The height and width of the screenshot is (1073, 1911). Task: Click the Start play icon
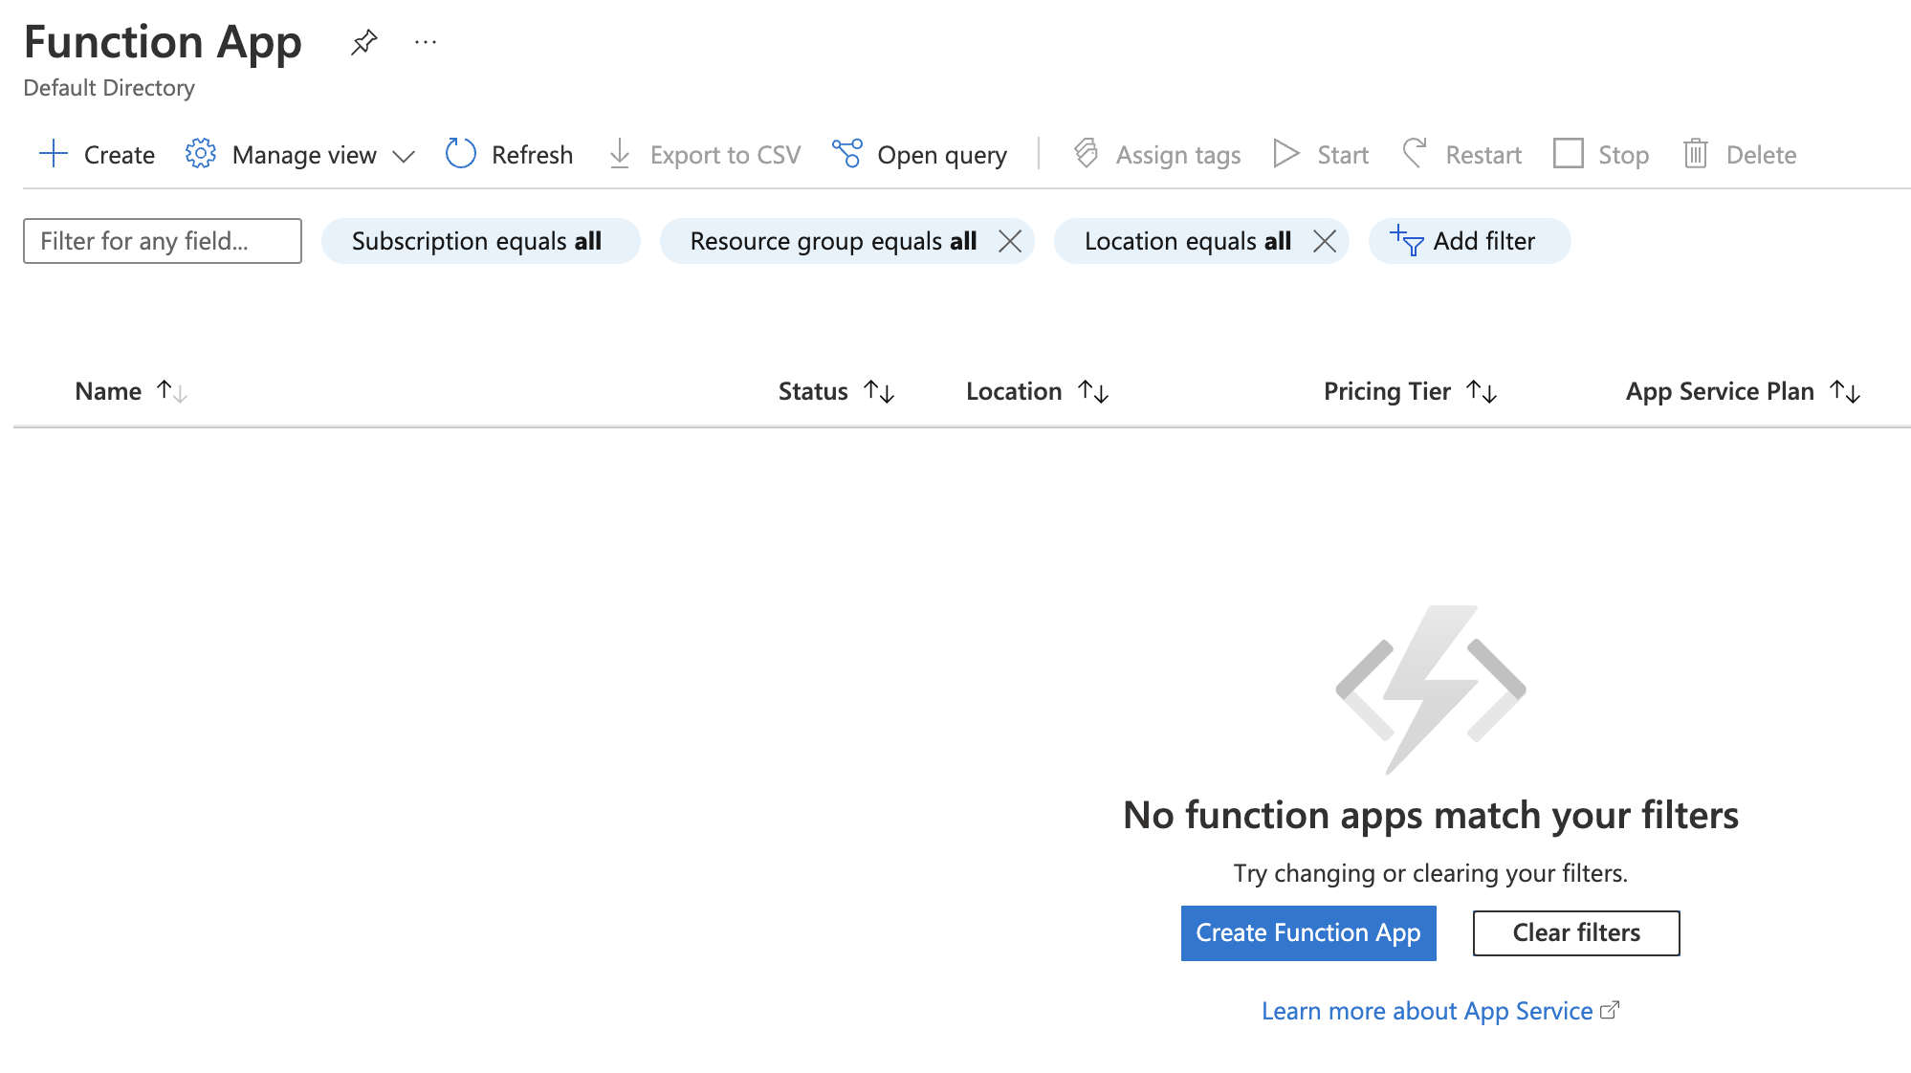click(x=1286, y=154)
